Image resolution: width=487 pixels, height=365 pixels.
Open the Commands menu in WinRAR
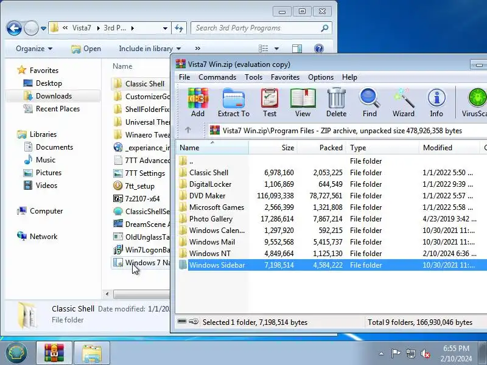coord(217,77)
